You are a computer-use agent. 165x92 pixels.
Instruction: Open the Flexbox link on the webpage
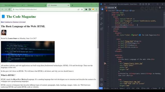pyautogui.click(x=15, y=22)
